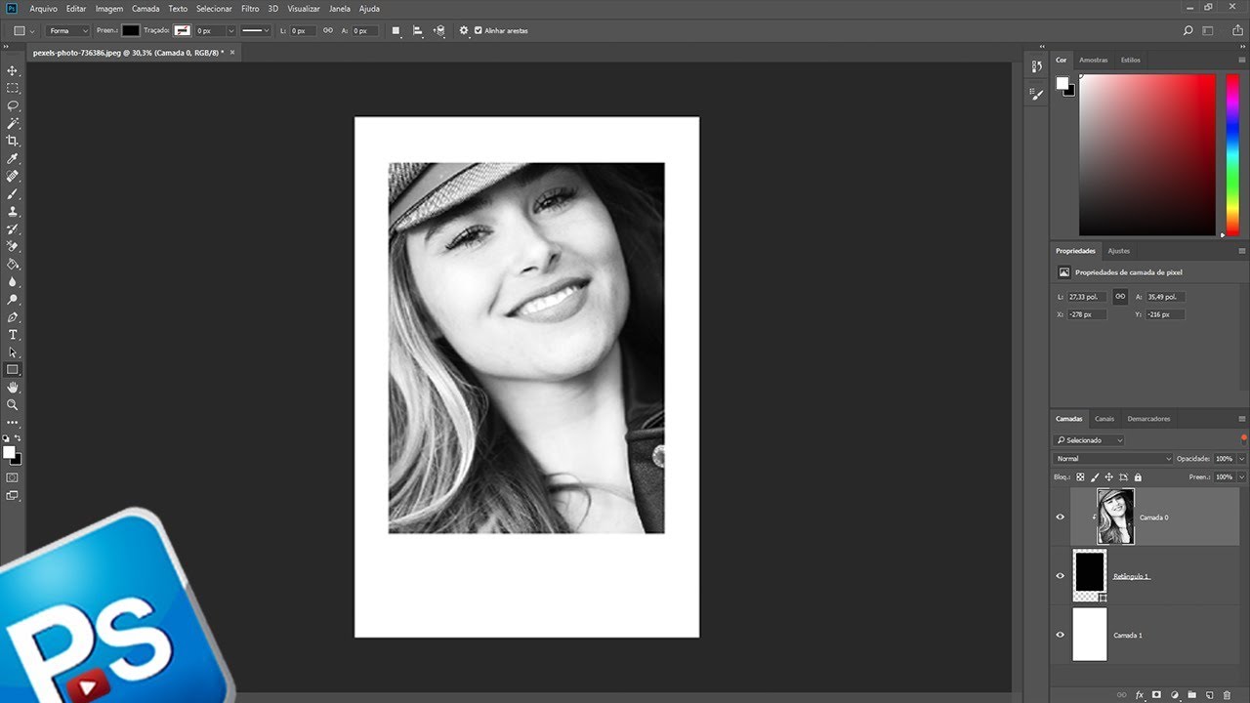Open the Selecionado layer filter dropdown
The height and width of the screenshot is (703, 1250).
(x=1089, y=440)
